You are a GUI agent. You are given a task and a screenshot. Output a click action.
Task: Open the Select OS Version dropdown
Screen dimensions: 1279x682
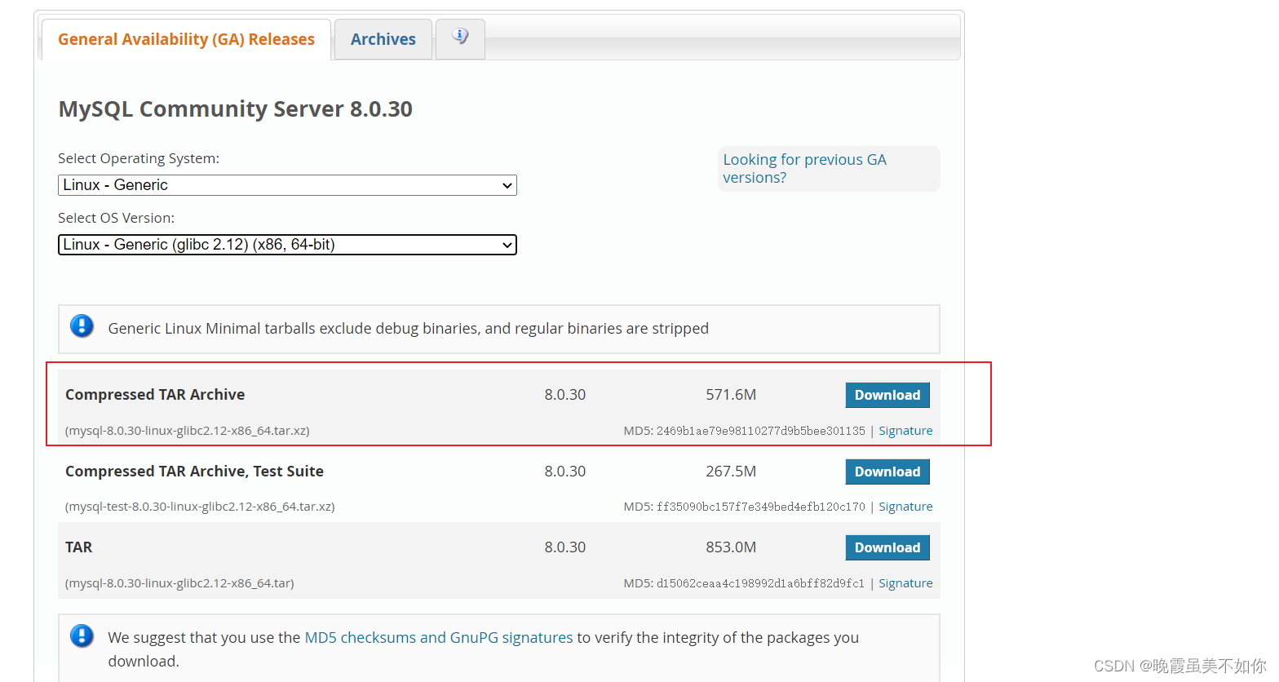coord(287,245)
